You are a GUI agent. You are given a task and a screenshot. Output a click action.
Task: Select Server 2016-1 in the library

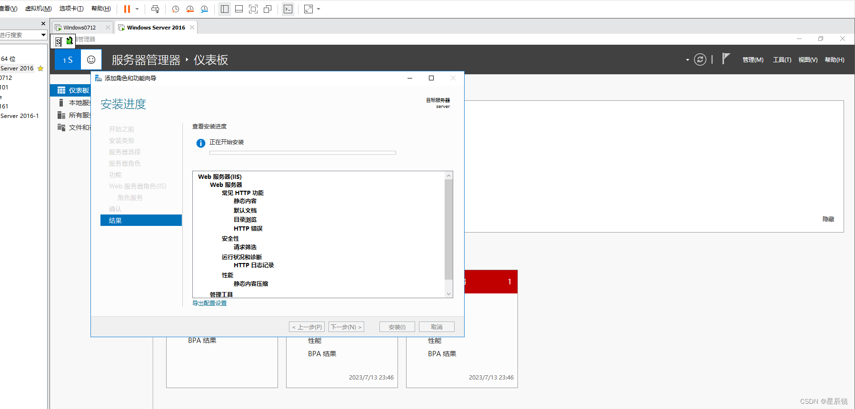tap(20, 116)
